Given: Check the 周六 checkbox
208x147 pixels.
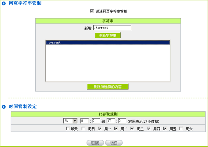Looking at the screenshot, I should (x=181, y=128).
